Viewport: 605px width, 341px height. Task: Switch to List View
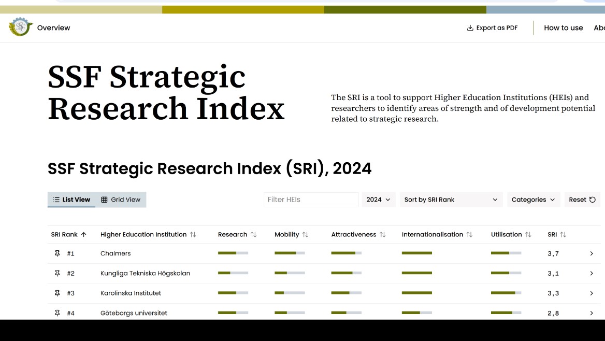pyautogui.click(x=71, y=200)
